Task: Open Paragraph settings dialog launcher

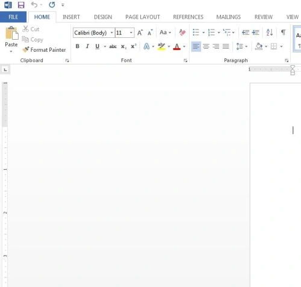Action: pos(287,61)
